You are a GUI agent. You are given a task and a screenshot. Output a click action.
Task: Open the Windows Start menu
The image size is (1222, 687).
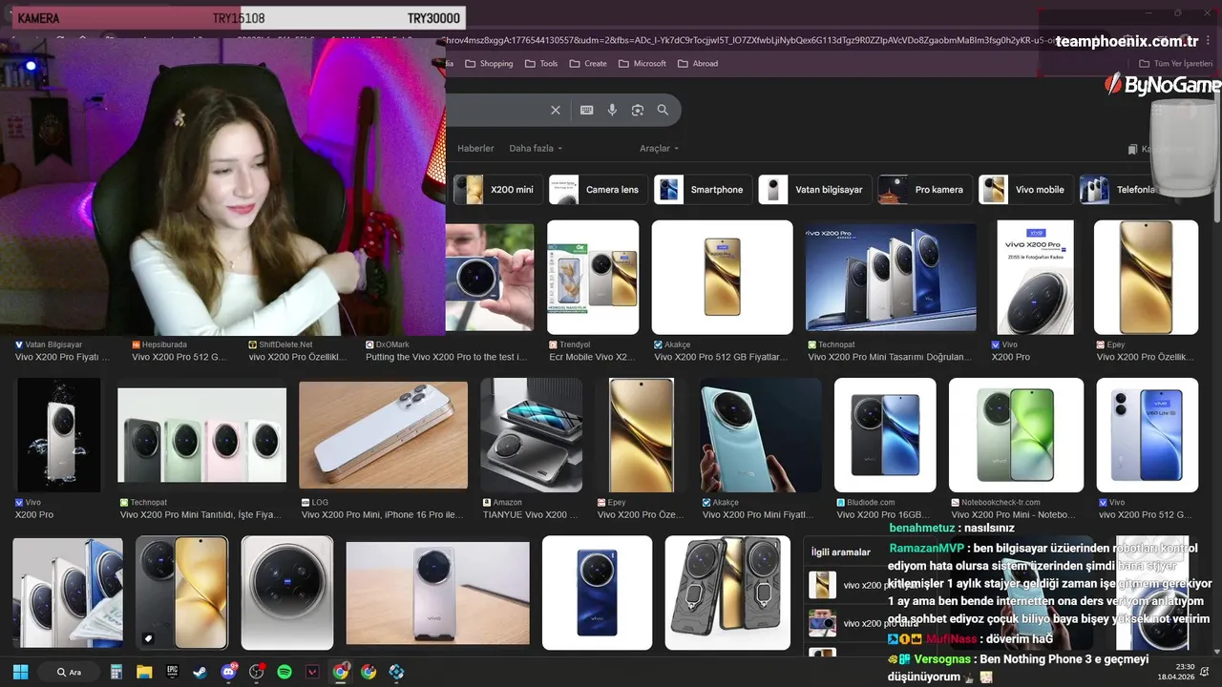click(20, 672)
